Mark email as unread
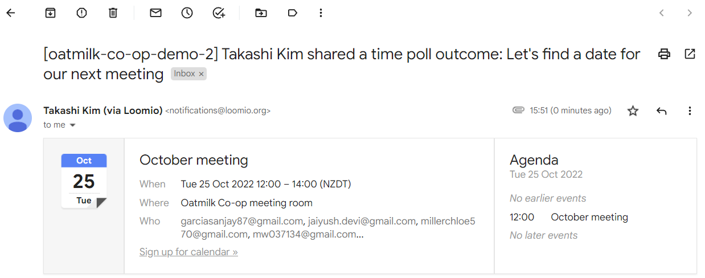Image resolution: width=705 pixels, height=278 pixels. pyautogui.click(x=155, y=13)
